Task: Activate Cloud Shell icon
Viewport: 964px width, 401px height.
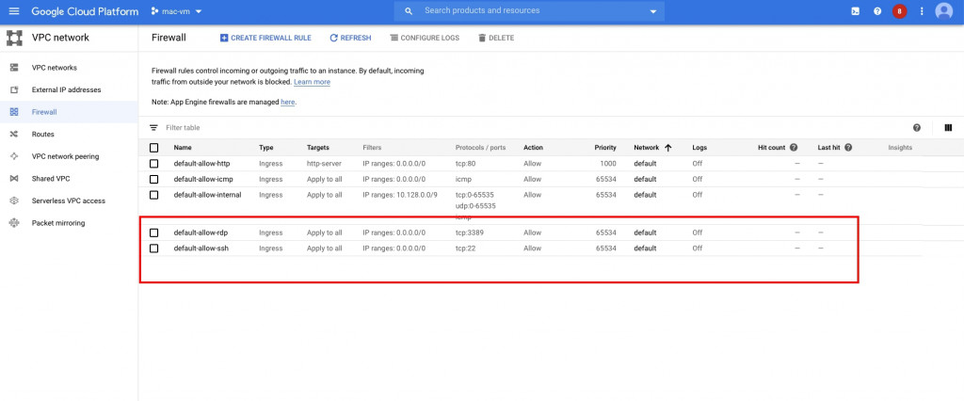Action: point(855,11)
